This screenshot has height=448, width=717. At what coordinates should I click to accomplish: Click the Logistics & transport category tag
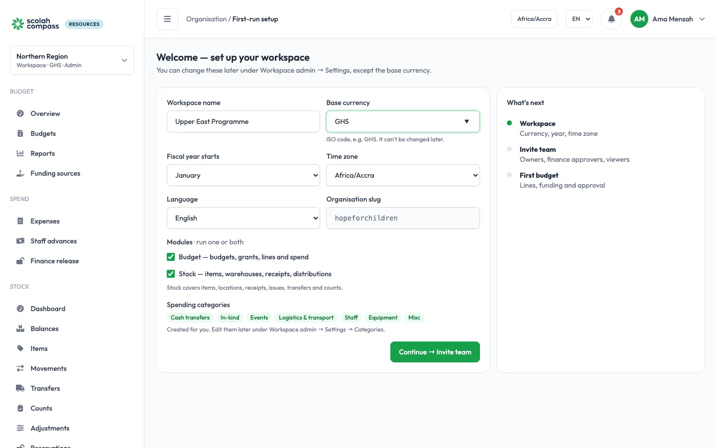coord(306,318)
